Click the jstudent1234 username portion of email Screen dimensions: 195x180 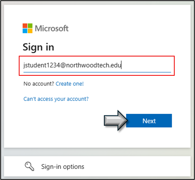[x=42, y=65]
